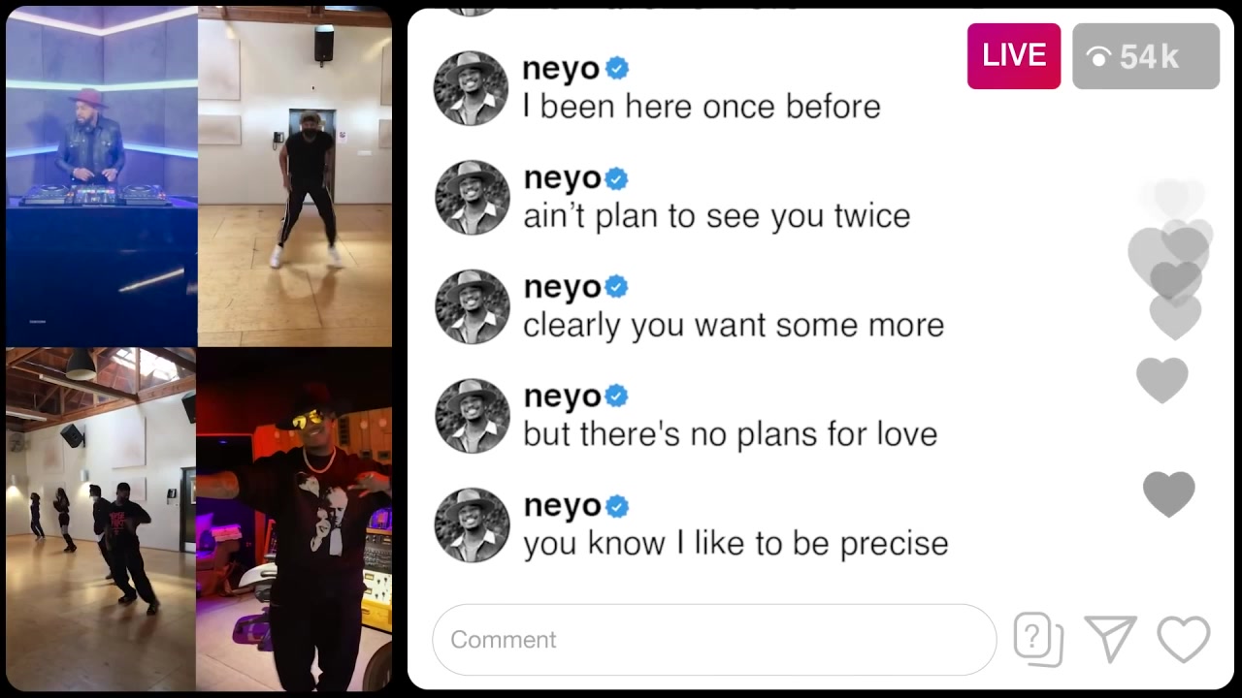Click the 54k viewer count button
Screen dimensions: 1242x698
click(x=1146, y=56)
